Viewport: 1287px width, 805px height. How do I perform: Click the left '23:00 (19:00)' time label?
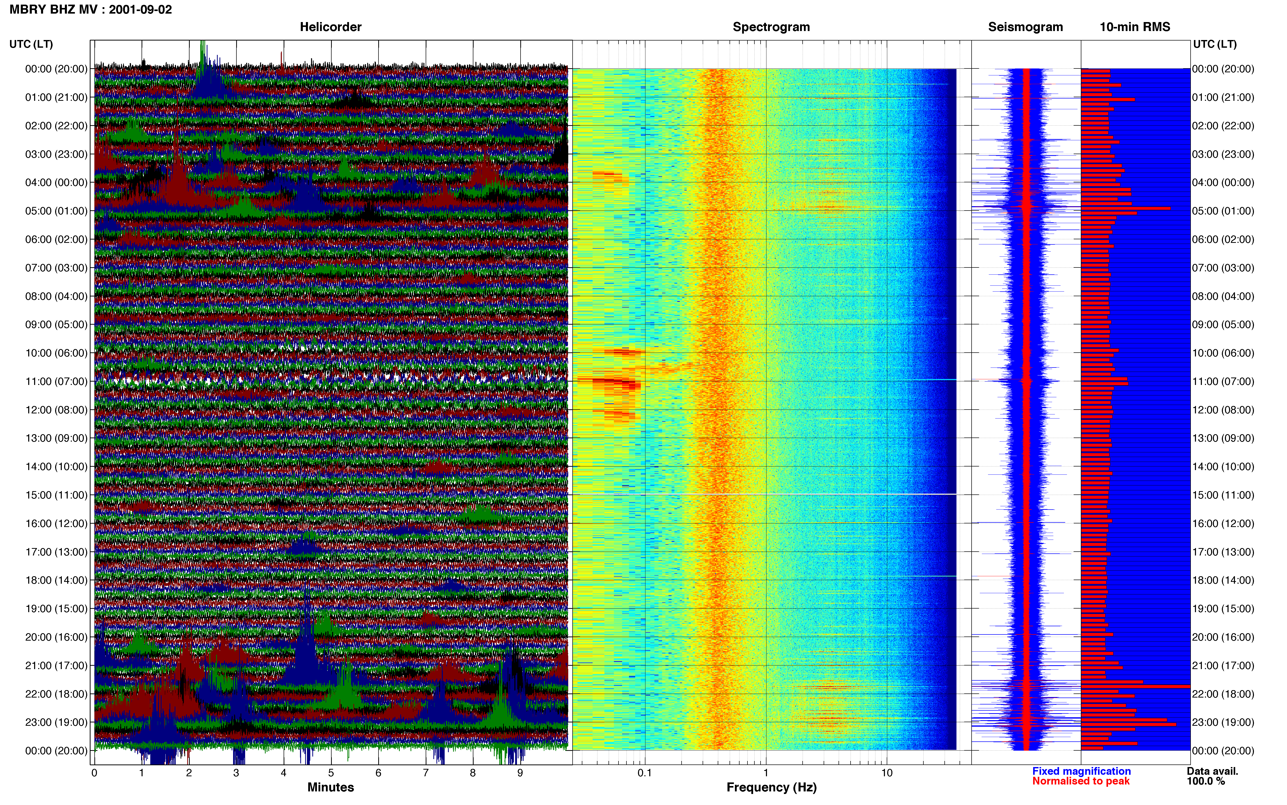pos(56,722)
